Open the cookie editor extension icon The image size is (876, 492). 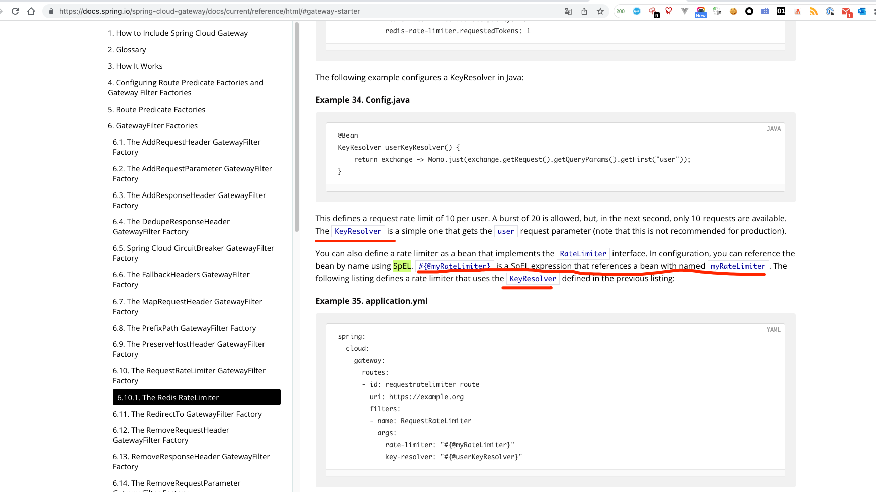click(x=733, y=11)
